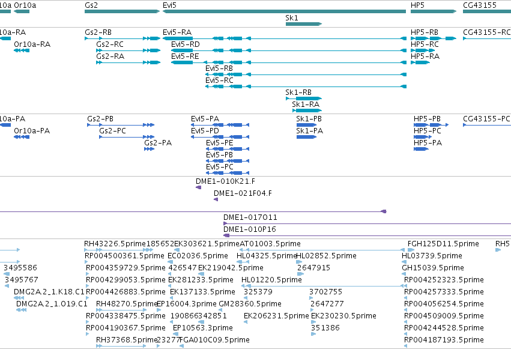Select the GH15039.5prime EST label
The height and width of the screenshot is (349, 511).
tap(433, 268)
